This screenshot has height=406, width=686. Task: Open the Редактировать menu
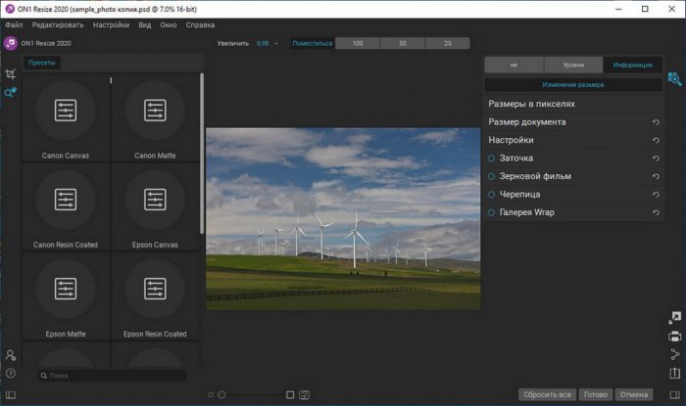pyautogui.click(x=58, y=24)
